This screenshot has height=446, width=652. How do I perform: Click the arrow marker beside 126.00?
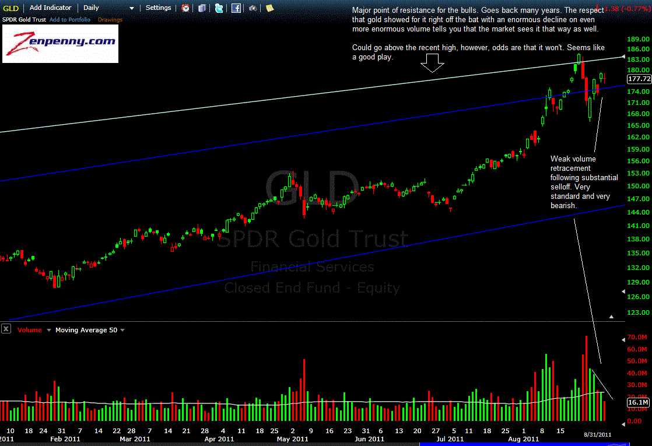pyautogui.click(x=623, y=292)
